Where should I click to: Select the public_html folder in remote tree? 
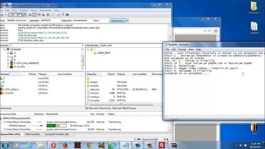click(104, 53)
